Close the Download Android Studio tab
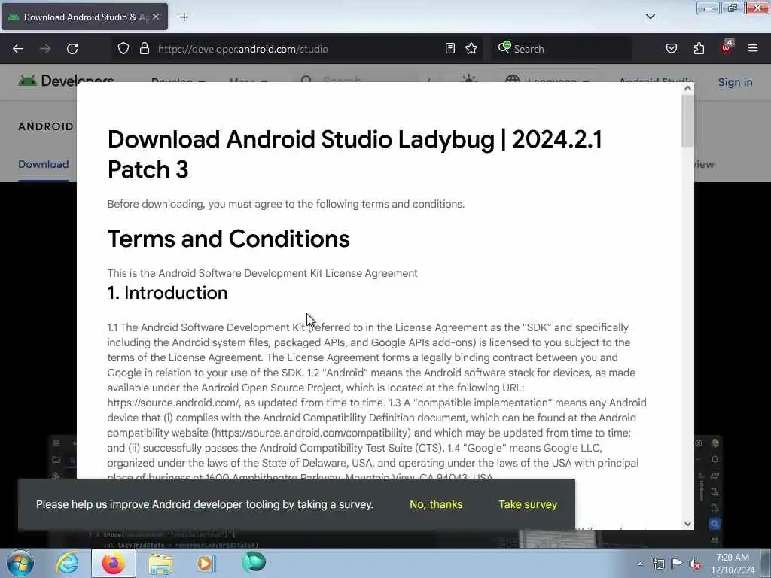The height and width of the screenshot is (578, 771). tap(155, 17)
